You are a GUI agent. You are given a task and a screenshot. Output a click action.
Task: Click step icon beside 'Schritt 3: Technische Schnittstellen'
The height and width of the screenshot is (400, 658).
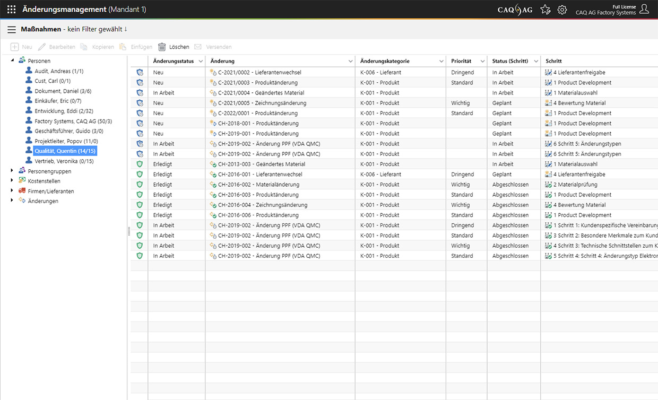(x=549, y=246)
